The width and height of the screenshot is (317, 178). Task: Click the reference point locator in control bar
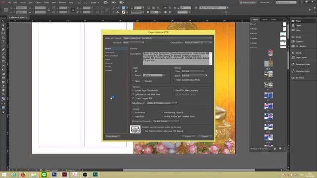[6, 10]
